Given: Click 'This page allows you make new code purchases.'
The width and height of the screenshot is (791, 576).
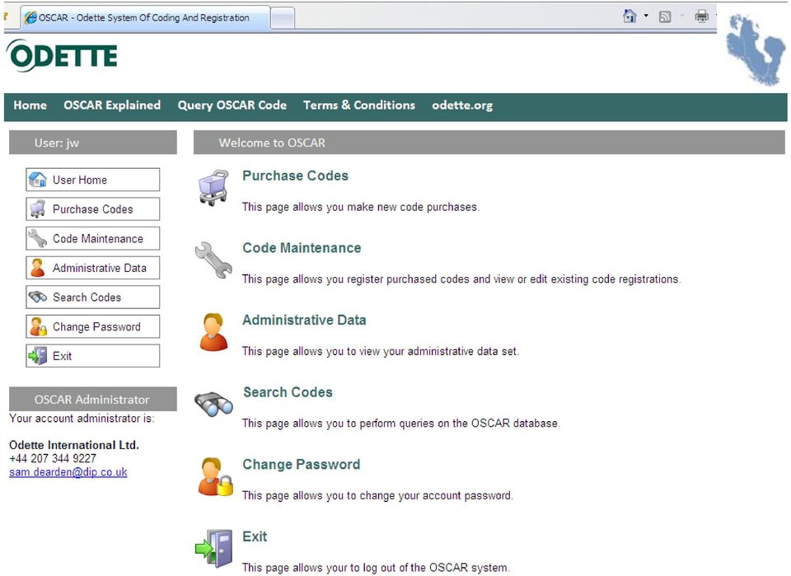Looking at the screenshot, I should coord(361,207).
